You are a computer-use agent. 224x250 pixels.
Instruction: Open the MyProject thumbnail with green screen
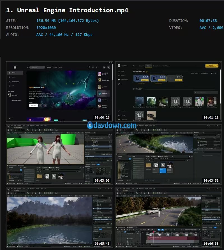tap(200, 101)
